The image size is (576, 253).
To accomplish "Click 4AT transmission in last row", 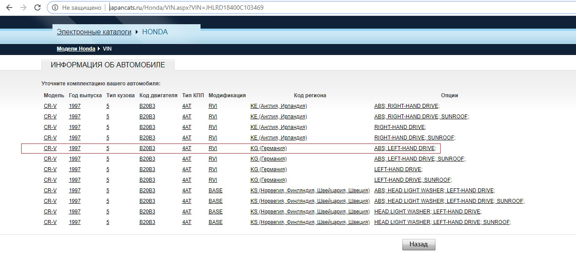I will click(187, 222).
